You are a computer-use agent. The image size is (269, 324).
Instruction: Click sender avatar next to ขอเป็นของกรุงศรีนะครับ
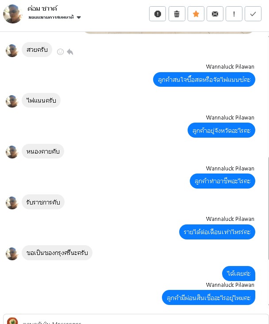[12, 254]
